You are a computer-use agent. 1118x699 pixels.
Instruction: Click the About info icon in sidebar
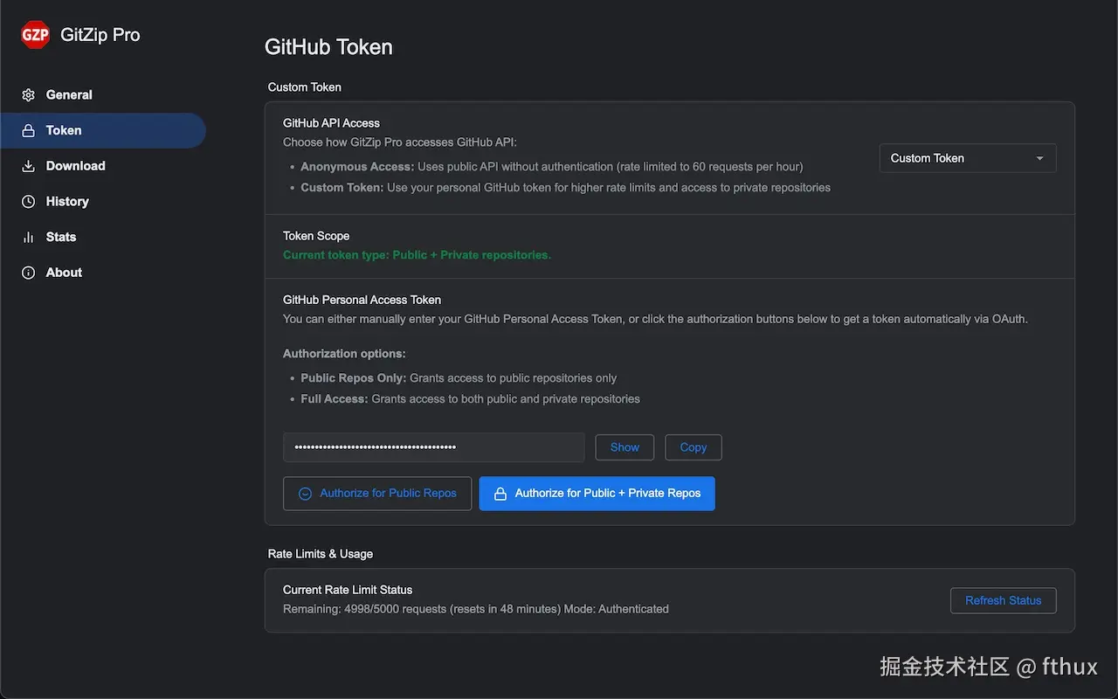pos(29,273)
